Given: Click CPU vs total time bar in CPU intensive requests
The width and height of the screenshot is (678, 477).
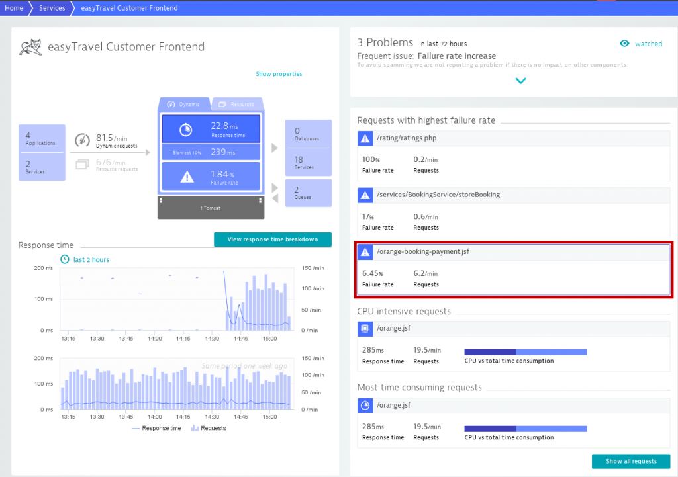Looking at the screenshot, I should point(525,352).
